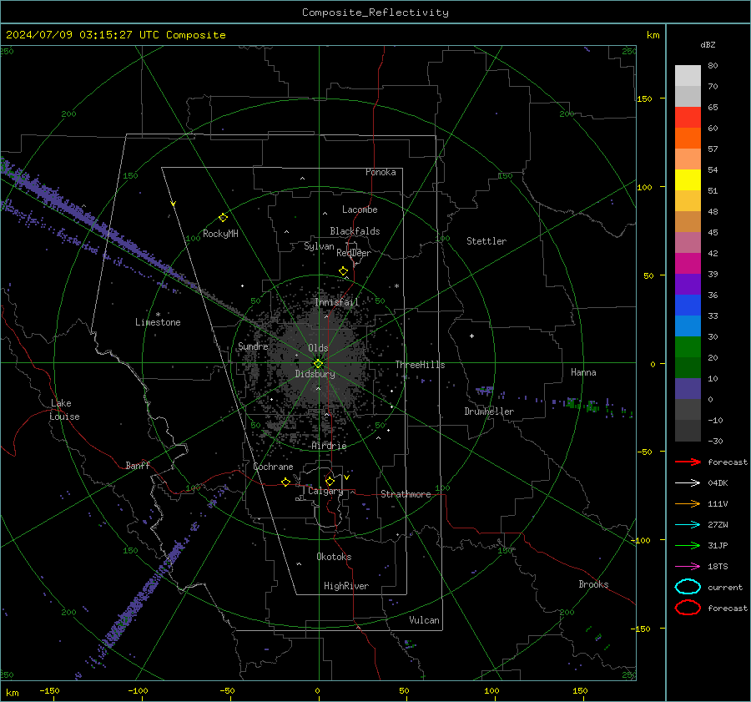
Task: Click the 'Lacombe' city label
Action: pyautogui.click(x=360, y=210)
